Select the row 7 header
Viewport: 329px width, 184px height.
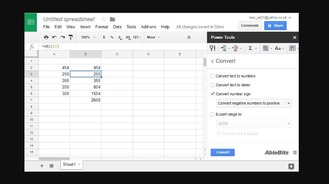pos(31,100)
